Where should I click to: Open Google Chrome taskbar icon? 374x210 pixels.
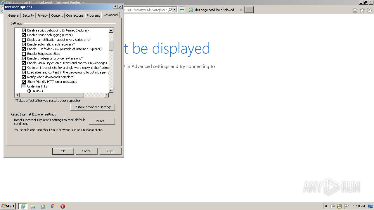pos(53,206)
